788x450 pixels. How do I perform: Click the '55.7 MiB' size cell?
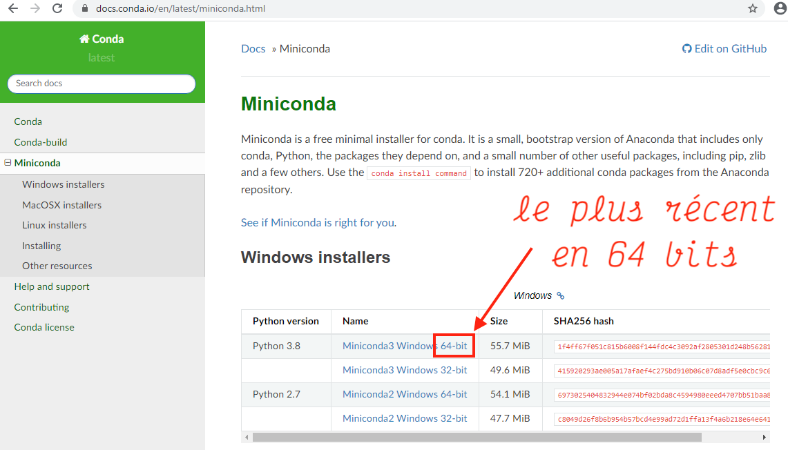pos(510,346)
